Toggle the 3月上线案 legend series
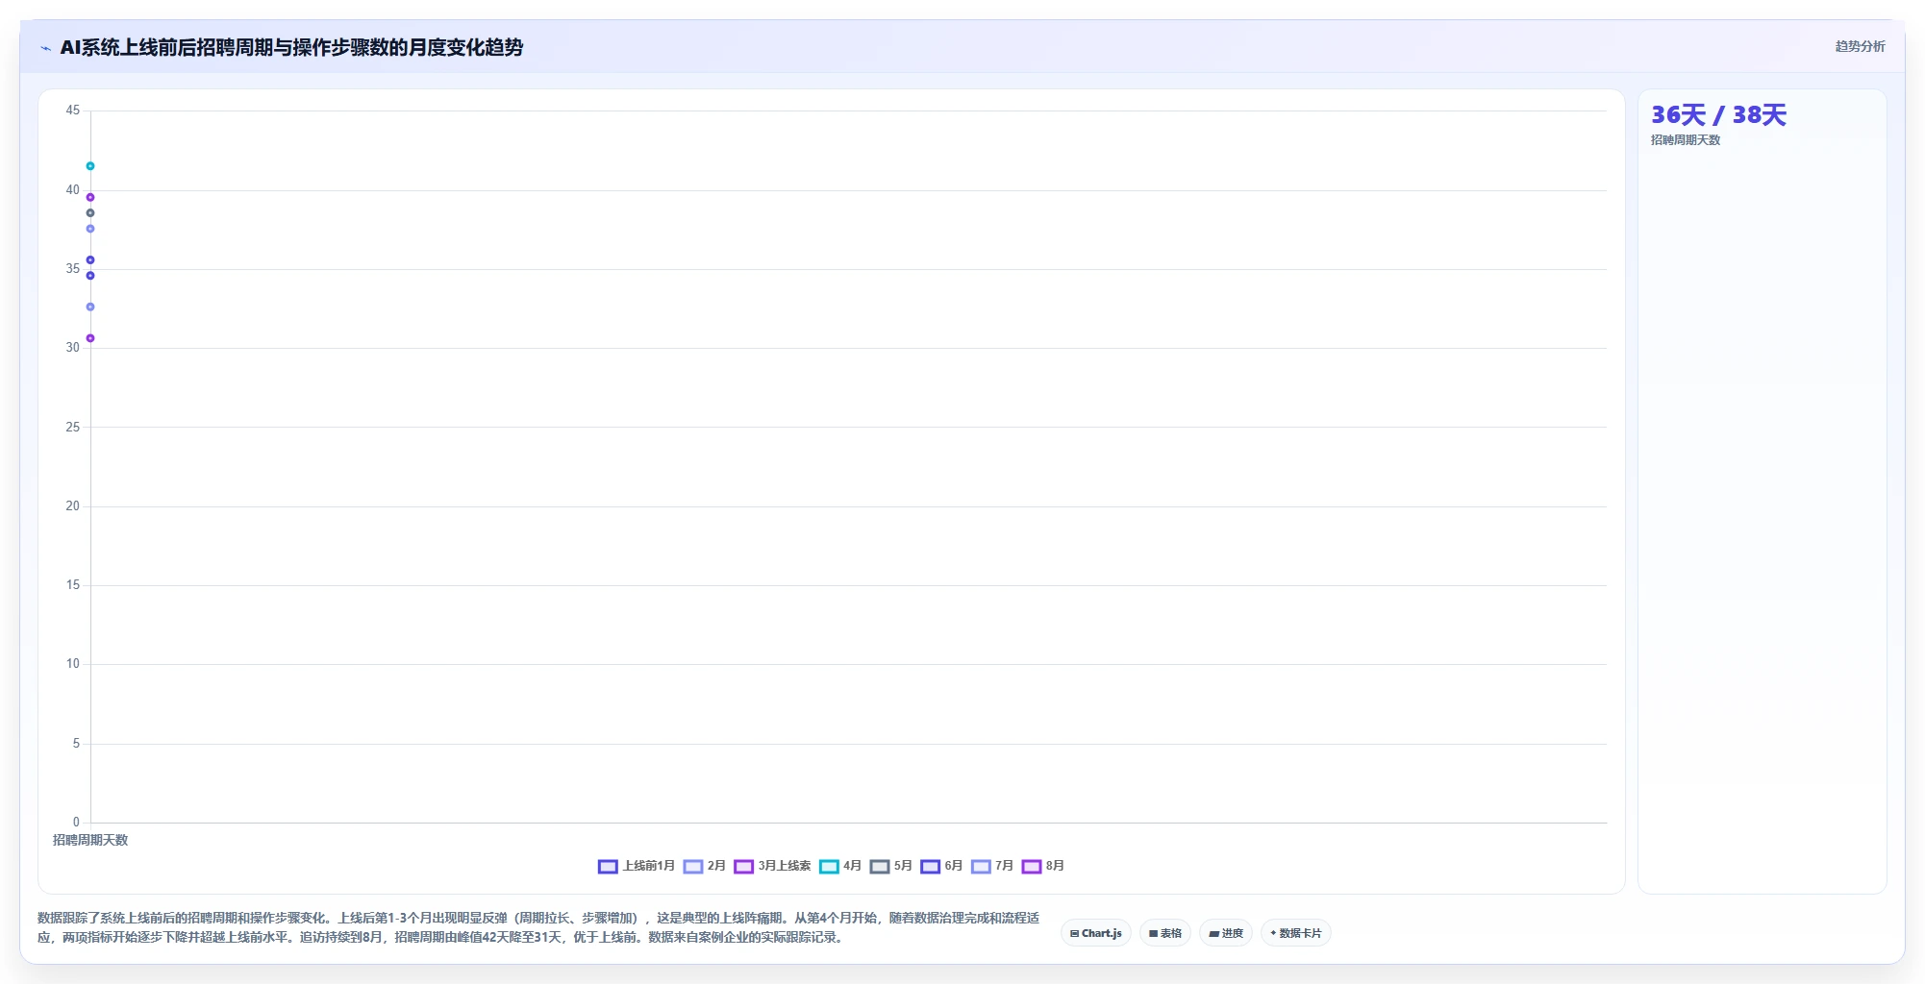 (x=772, y=866)
